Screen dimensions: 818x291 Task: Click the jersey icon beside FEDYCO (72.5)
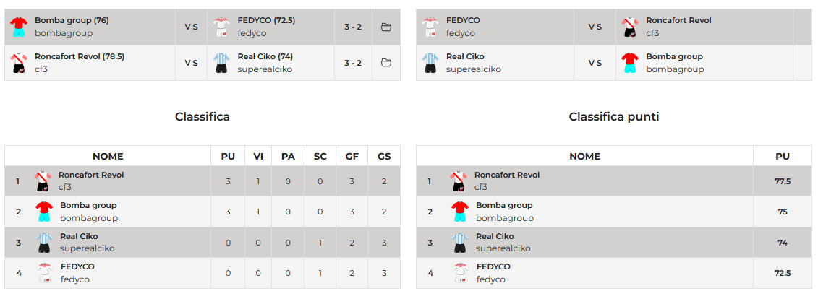coord(221,27)
